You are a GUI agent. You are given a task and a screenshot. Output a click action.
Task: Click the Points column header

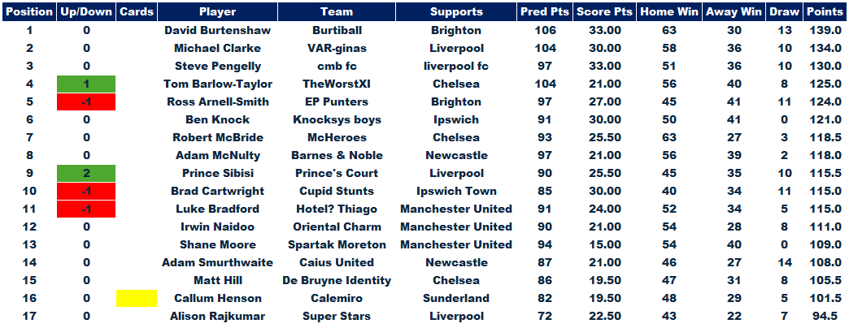825,11
